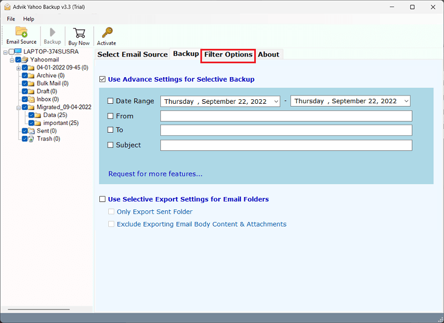The width and height of the screenshot is (444, 323).
Task: Switch to the About tab
Action: pyautogui.click(x=269, y=54)
